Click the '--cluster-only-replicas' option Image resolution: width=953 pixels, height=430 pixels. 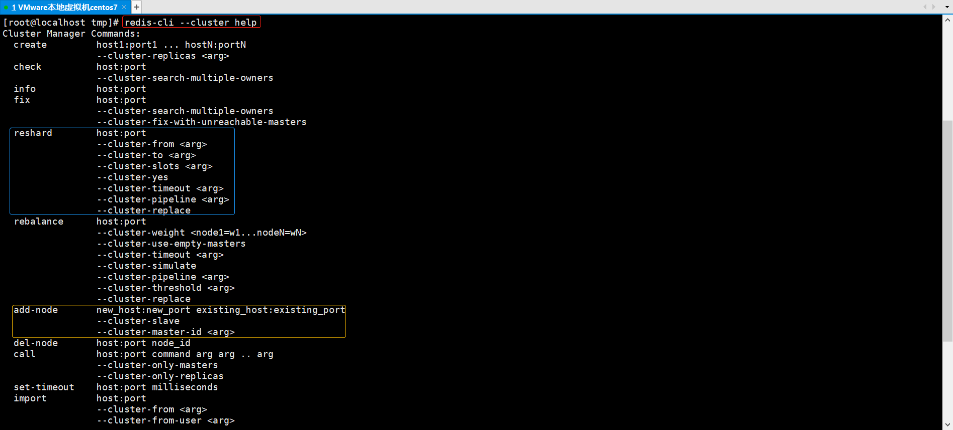[160, 376]
